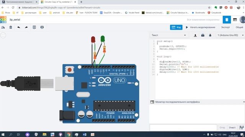Click the Serial.begin(9600) code line
Screen dimensions: 245x137
click(x=172, y=49)
